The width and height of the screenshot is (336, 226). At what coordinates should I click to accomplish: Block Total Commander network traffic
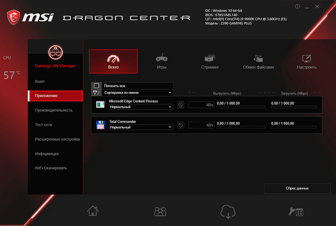point(181,125)
